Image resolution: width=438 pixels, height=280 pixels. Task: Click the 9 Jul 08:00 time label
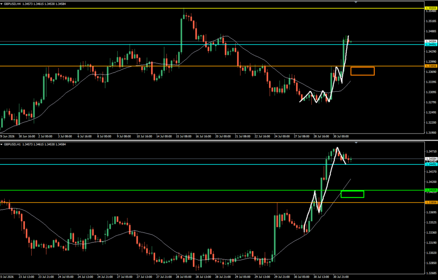click(x=124, y=137)
